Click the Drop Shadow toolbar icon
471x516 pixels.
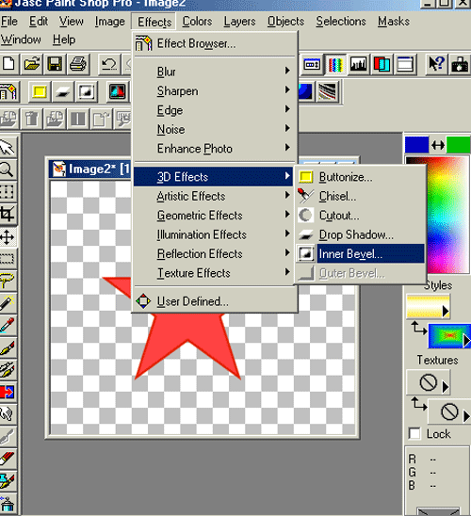tap(62, 92)
